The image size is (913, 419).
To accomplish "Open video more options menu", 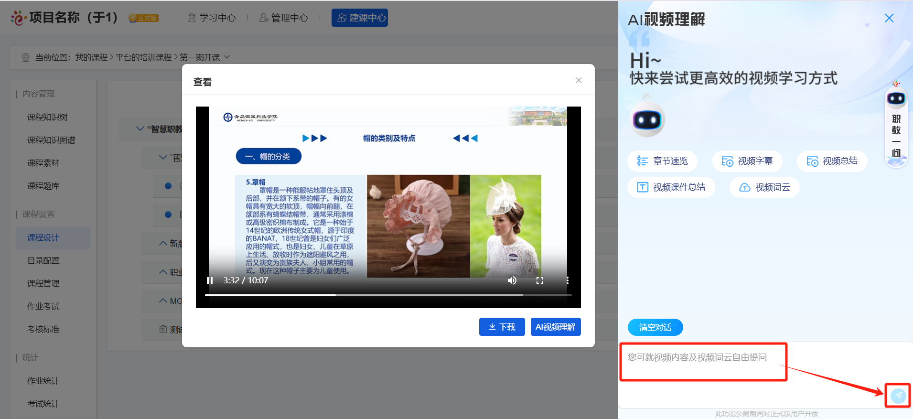I will pos(567,280).
